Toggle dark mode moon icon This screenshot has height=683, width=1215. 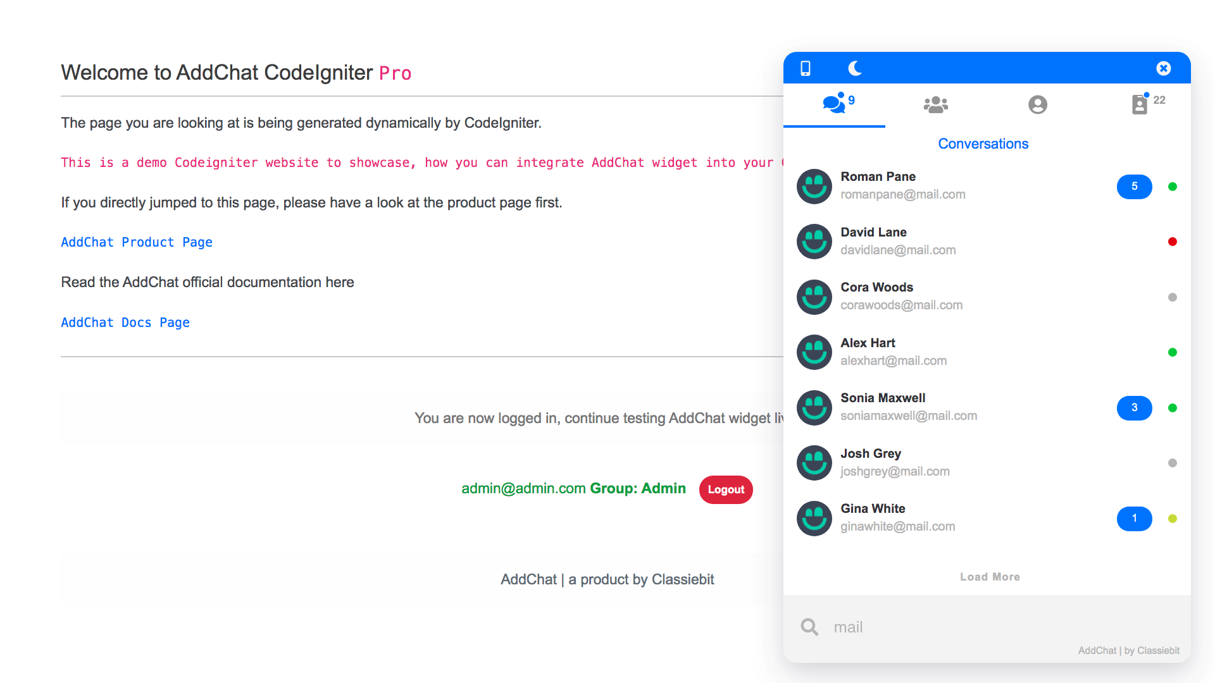tap(855, 68)
